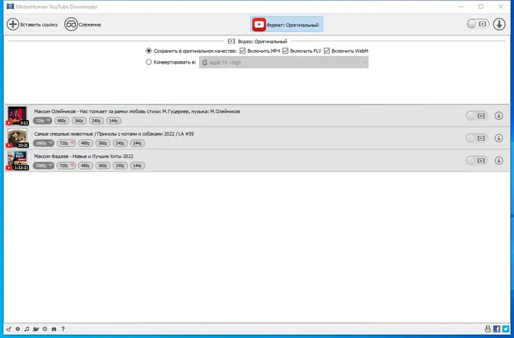Select Сохранить в оригинальном качестве radio button
This screenshot has width=514, height=338.
[148, 51]
